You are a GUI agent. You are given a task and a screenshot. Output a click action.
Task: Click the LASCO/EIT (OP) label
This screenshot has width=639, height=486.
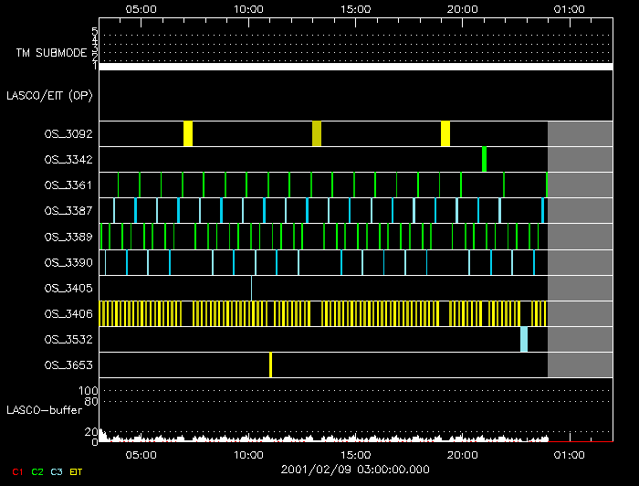[x=52, y=95]
